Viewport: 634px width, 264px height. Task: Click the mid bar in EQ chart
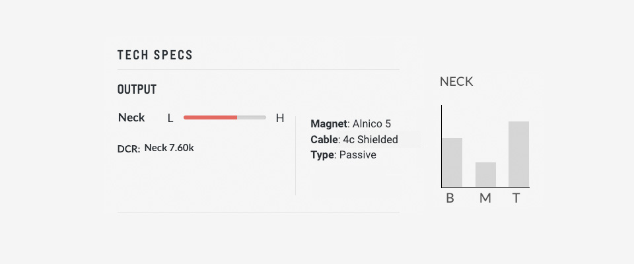[485, 175]
